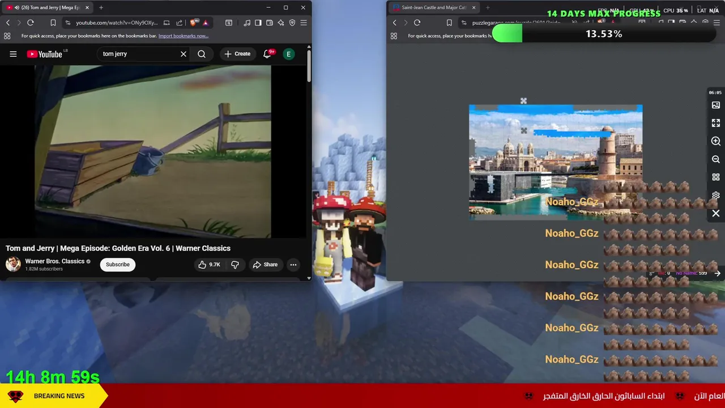The height and width of the screenshot is (408, 725).
Task: Go back in the puzzle browser window
Action: point(395,23)
